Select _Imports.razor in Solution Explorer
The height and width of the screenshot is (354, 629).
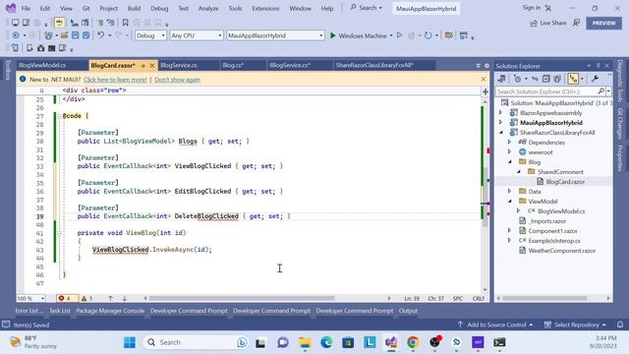[x=547, y=221]
